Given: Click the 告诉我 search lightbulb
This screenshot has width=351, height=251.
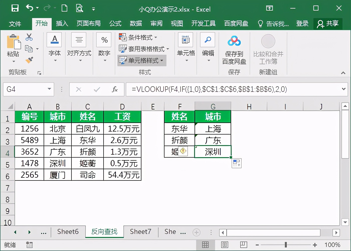Looking at the screenshot, I should [260, 24].
